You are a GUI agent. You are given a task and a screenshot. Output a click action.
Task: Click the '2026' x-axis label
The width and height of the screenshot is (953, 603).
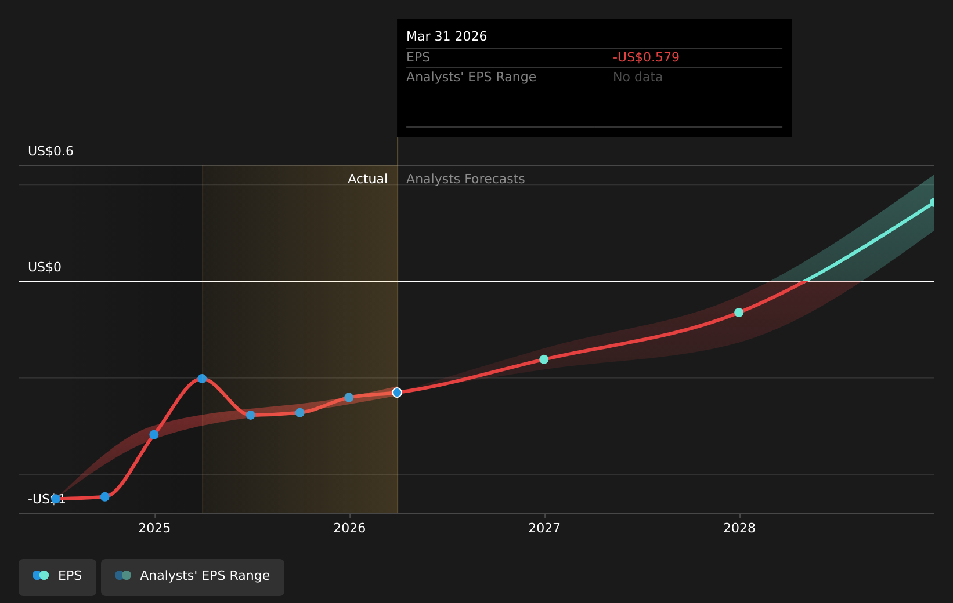coord(349,528)
